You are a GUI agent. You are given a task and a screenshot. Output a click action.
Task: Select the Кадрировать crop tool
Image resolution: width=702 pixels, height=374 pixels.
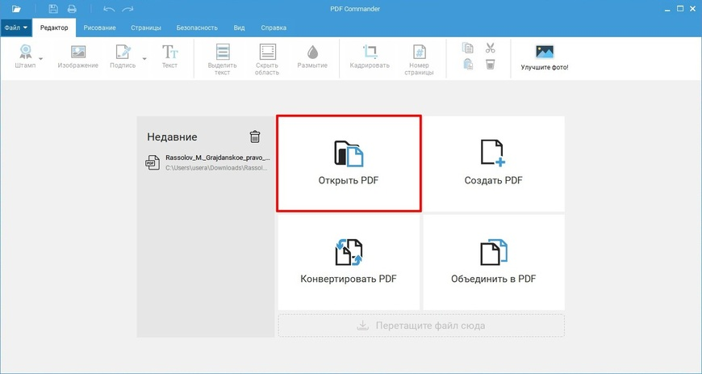tap(370, 57)
